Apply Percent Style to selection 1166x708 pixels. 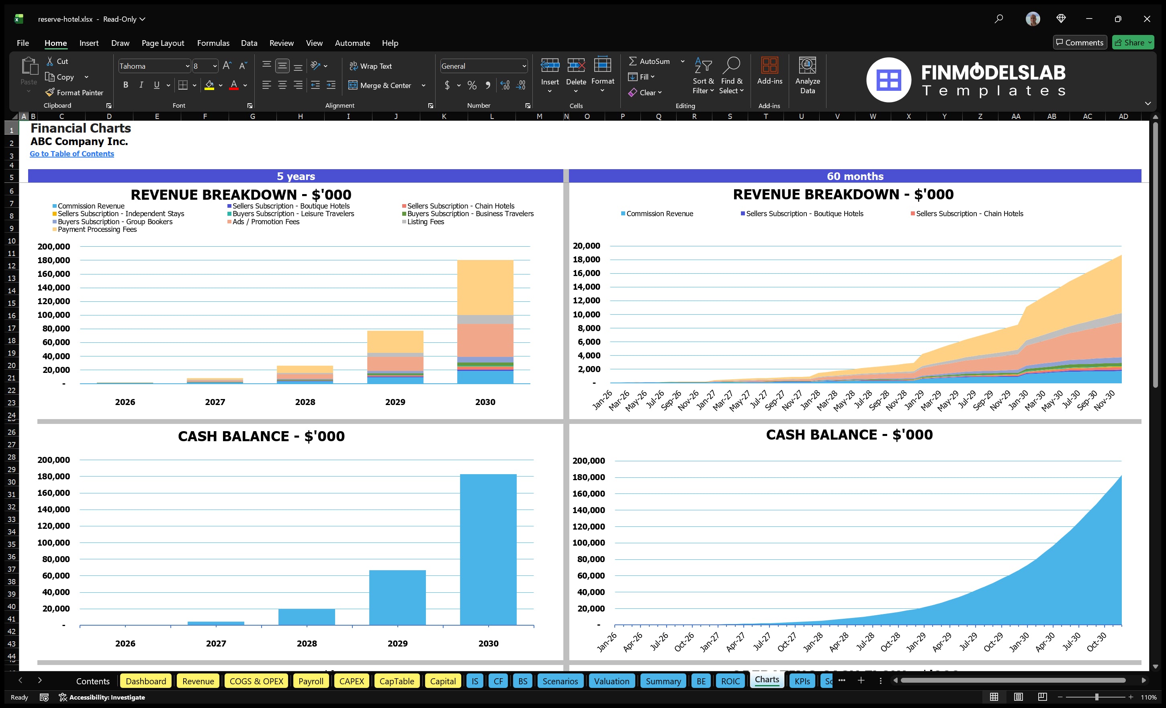point(472,86)
